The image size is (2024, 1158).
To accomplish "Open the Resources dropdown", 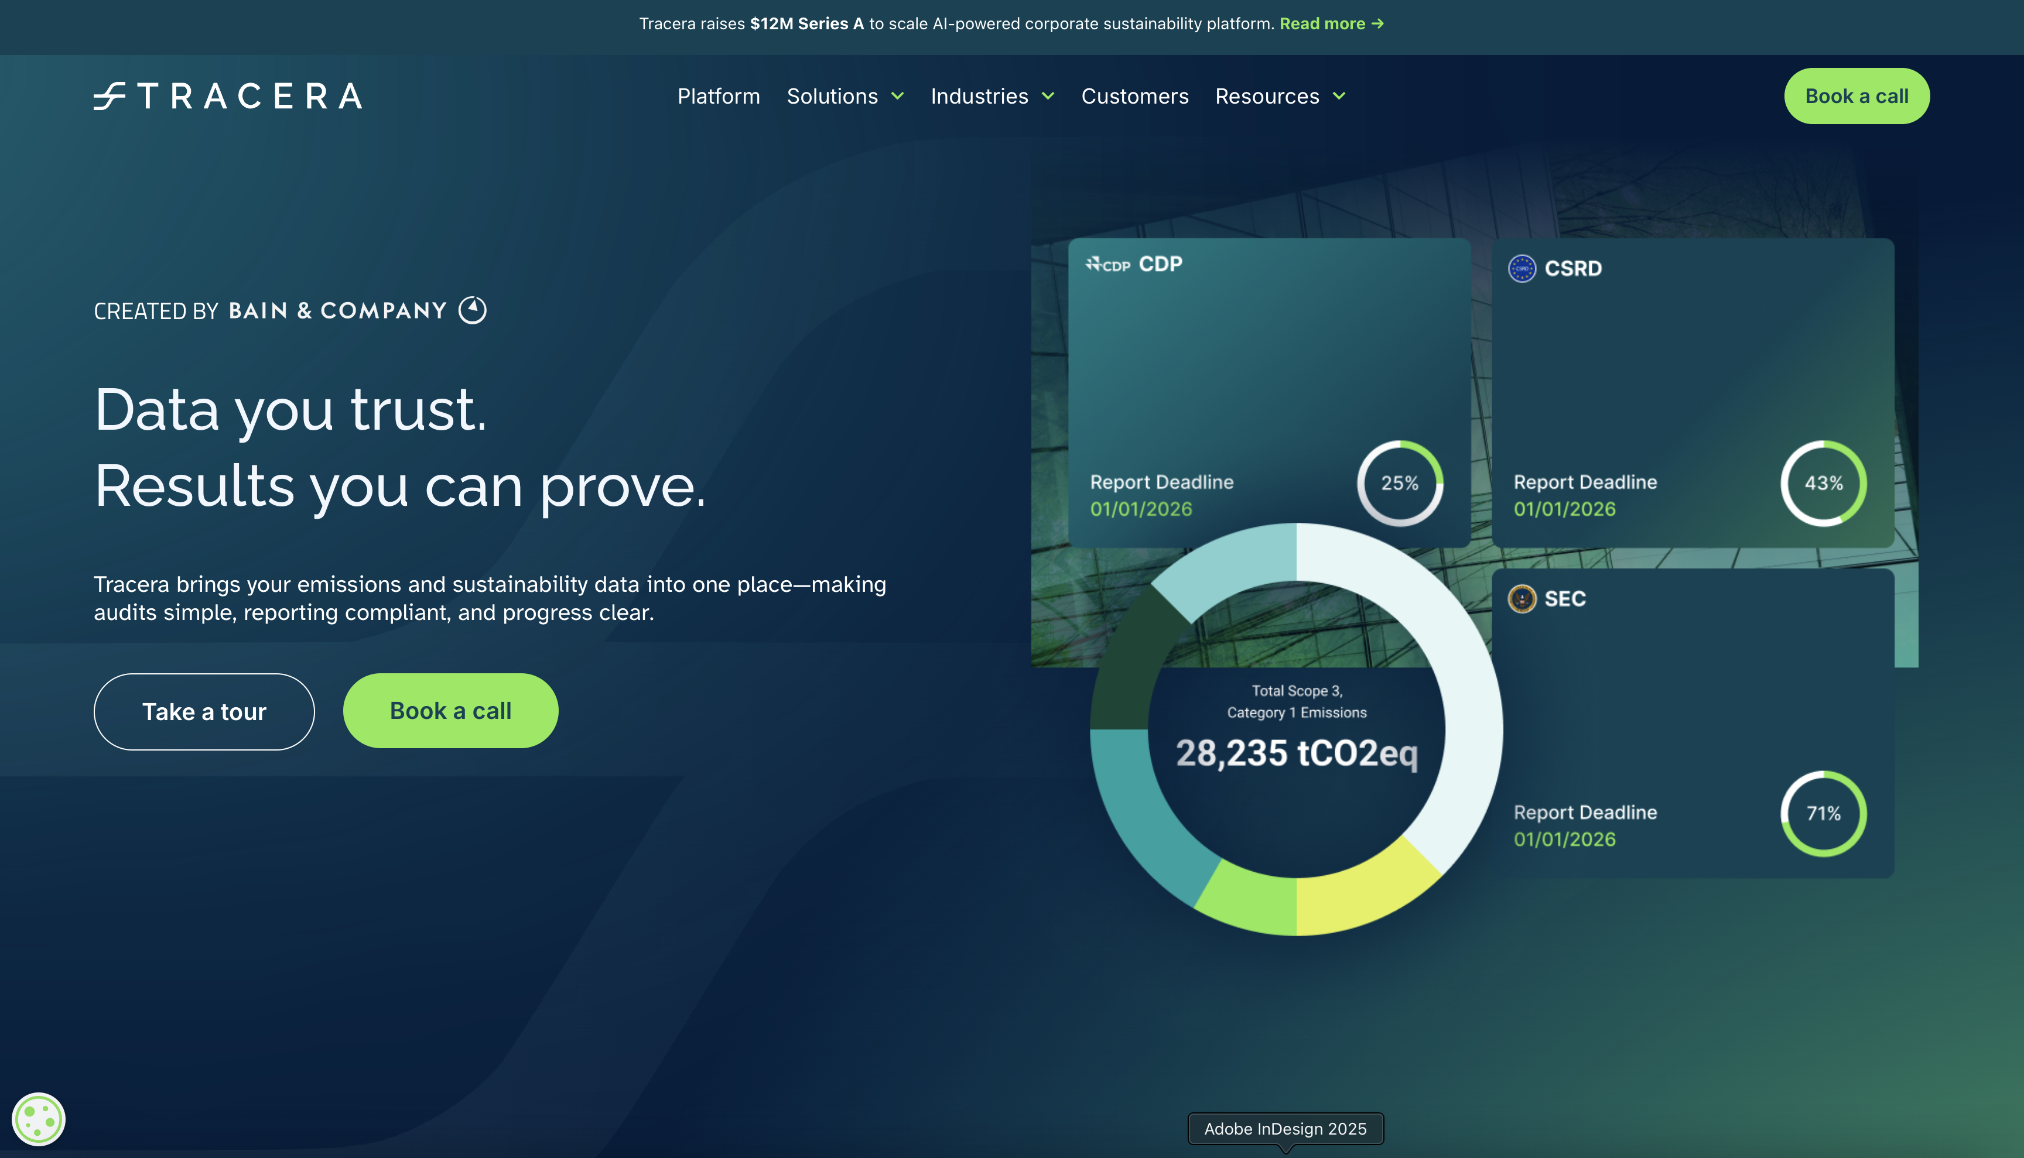I will pos(1279,96).
